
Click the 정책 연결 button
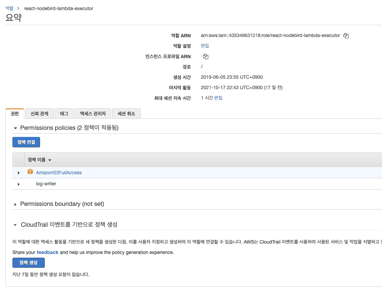point(26,142)
